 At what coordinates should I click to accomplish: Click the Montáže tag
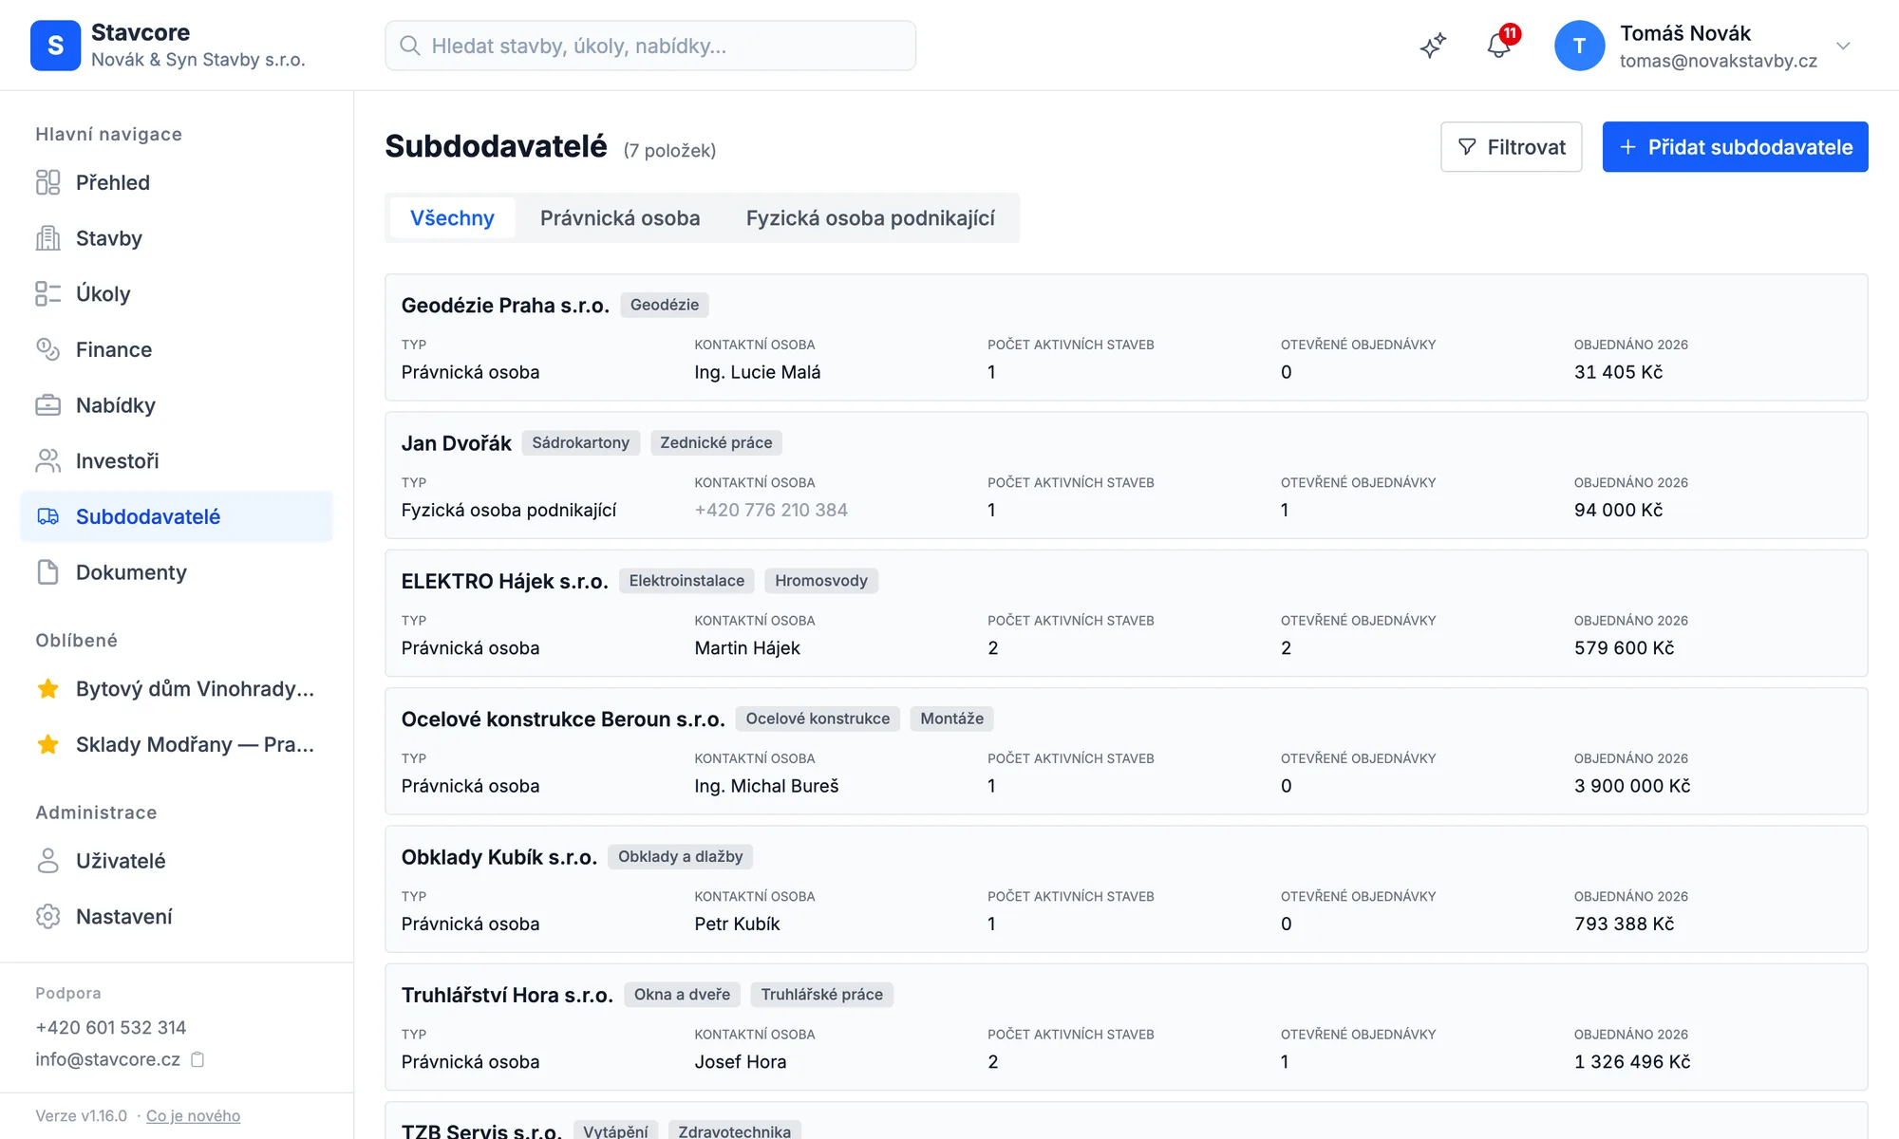point(951,719)
